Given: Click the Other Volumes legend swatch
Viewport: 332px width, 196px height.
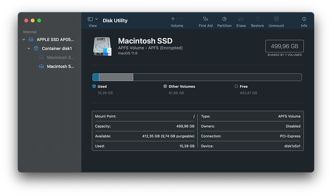Looking at the screenshot, I should click(166, 86).
